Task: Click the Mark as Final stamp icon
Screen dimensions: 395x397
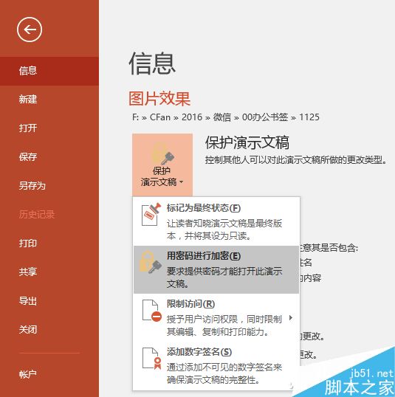Action: tap(151, 214)
